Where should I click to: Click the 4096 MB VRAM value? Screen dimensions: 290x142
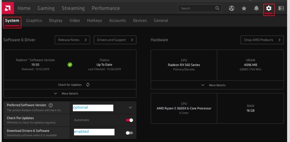point(250,65)
